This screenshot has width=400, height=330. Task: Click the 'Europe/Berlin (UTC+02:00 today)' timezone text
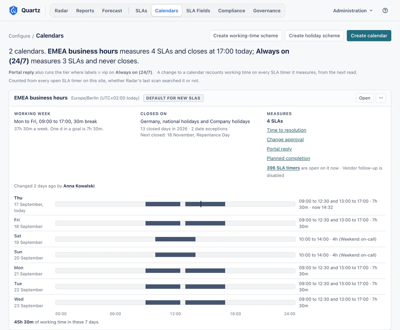[x=105, y=98]
